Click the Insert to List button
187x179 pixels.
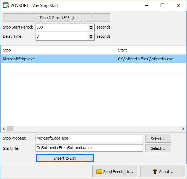pyautogui.click(x=65, y=158)
